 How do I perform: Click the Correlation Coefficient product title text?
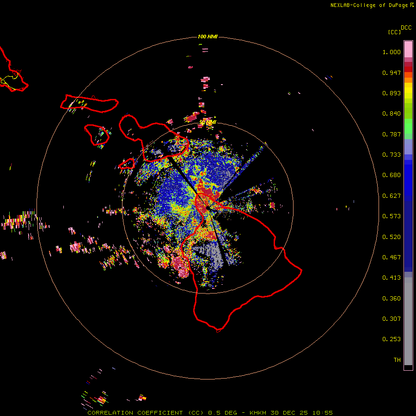click(146, 413)
